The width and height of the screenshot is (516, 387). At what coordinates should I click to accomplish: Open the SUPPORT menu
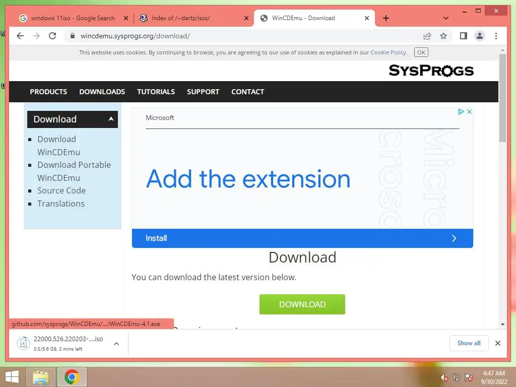tap(203, 92)
